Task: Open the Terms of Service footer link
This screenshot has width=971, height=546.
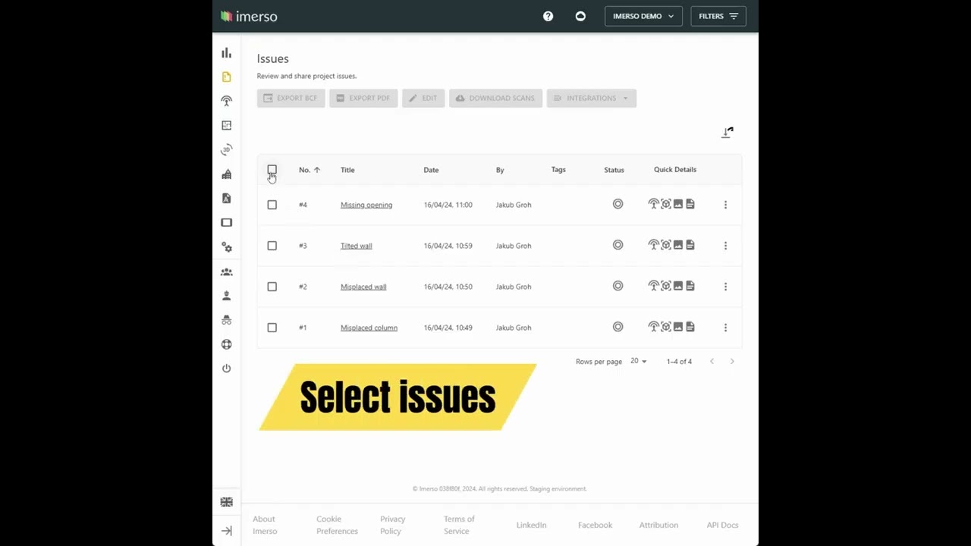Action: click(459, 525)
